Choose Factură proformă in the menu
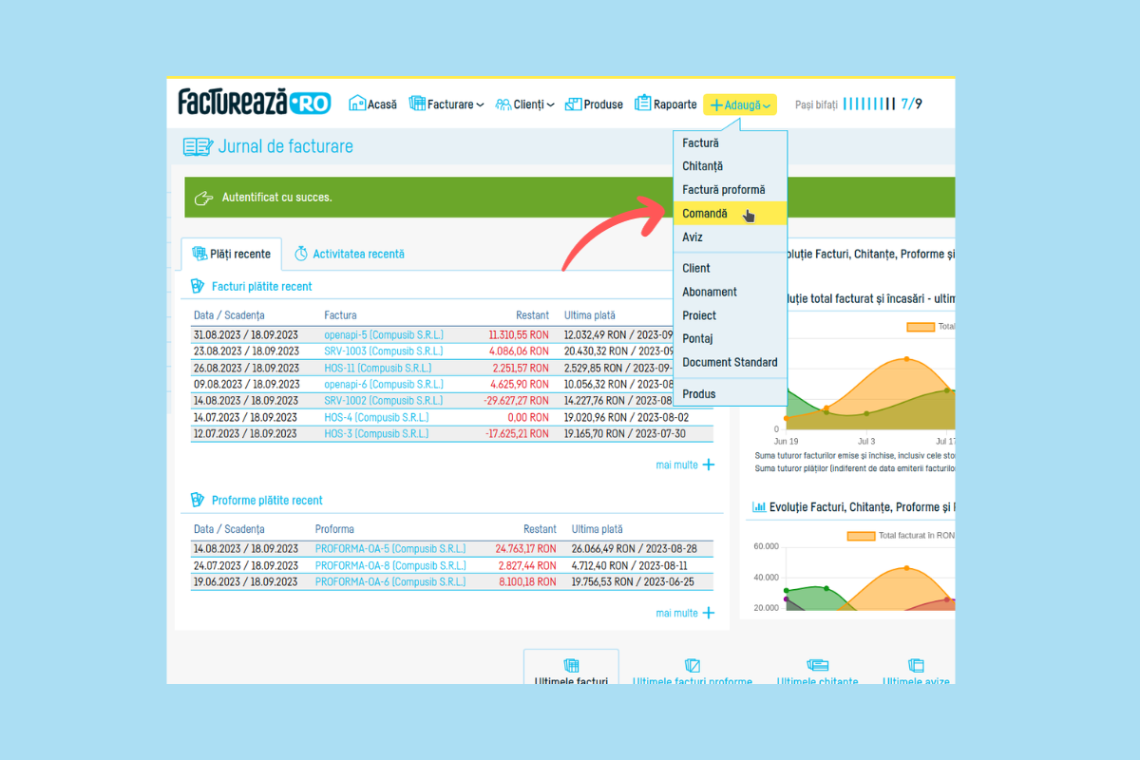The image size is (1140, 760). pyautogui.click(x=723, y=190)
